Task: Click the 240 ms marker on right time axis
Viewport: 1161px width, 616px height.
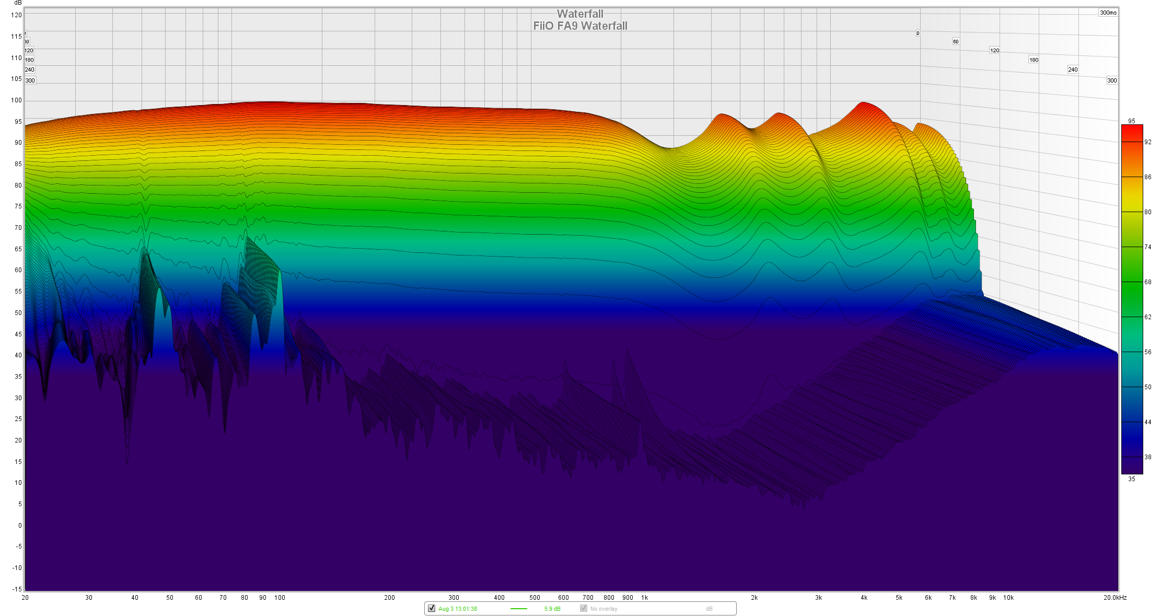Action: click(x=1073, y=69)
